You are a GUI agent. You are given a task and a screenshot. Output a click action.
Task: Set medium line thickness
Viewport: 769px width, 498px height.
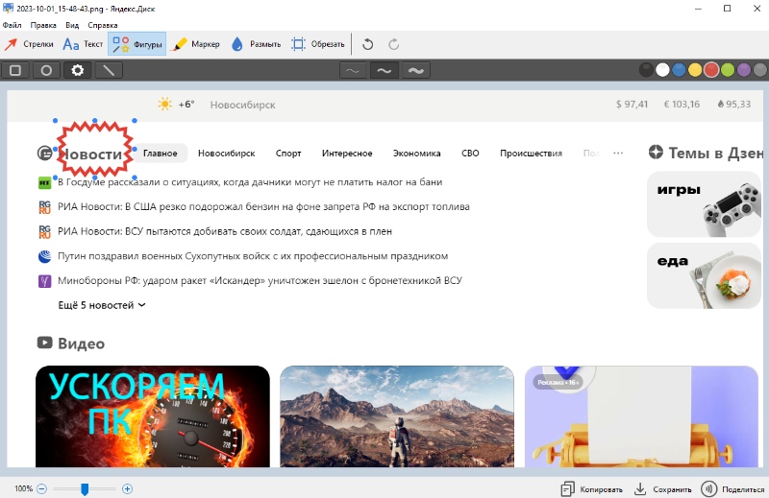point(384,70)
